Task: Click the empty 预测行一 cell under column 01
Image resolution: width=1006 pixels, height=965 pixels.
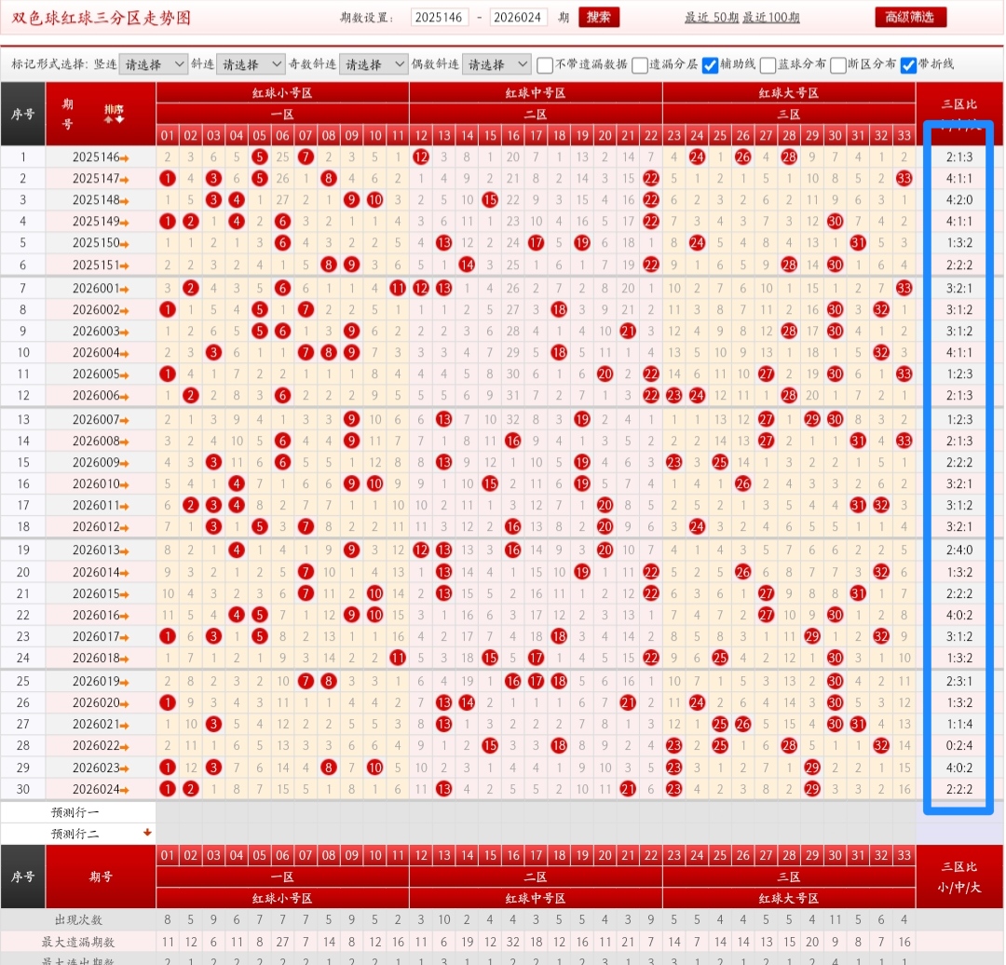Action: coord(168,811)
